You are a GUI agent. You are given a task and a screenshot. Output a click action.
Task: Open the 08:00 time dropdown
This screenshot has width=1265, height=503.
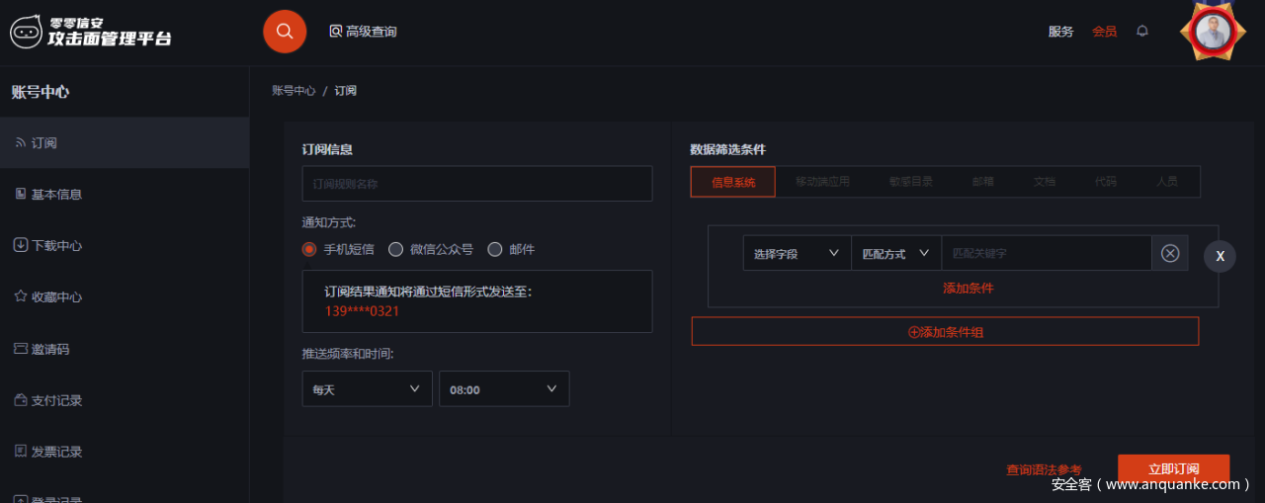504,389
